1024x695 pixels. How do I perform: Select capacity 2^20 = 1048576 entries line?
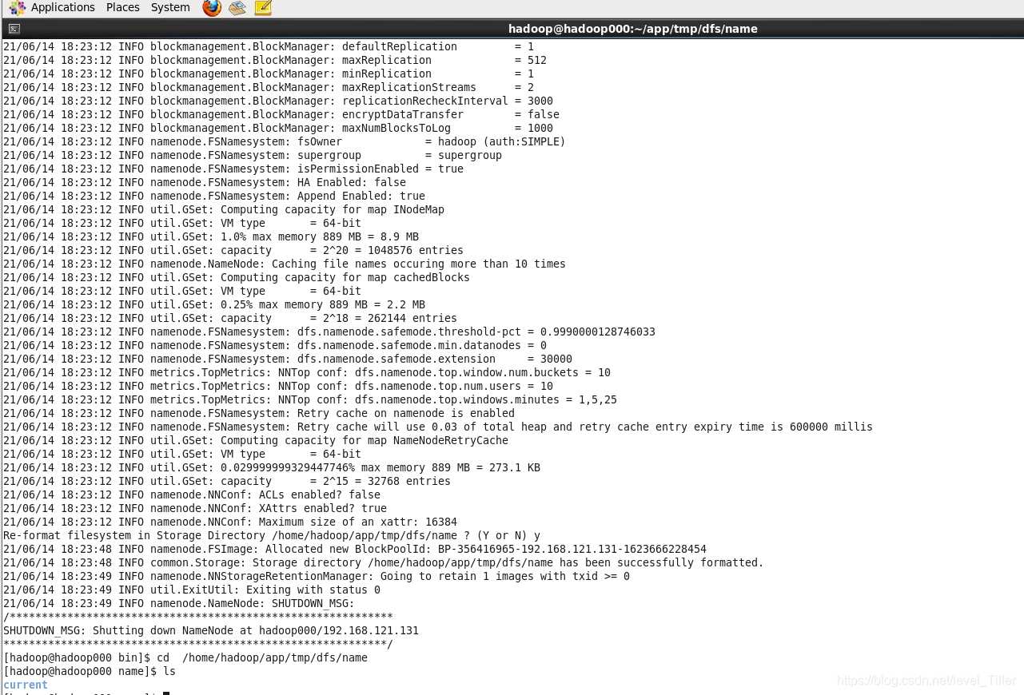point(233,250)
